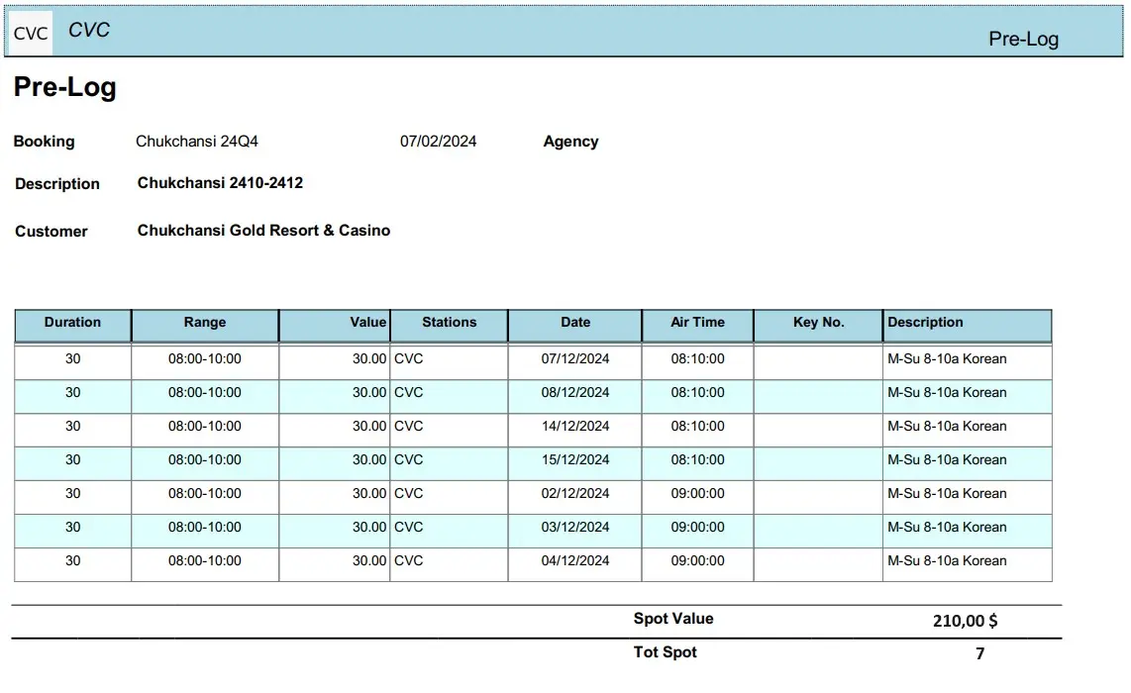The width and height of the screenshot is (1131, 693).
Task: Click the 15/12/2024 date cell
Action: 574,460
